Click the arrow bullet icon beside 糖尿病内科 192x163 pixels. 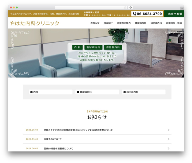click(78, 92)
